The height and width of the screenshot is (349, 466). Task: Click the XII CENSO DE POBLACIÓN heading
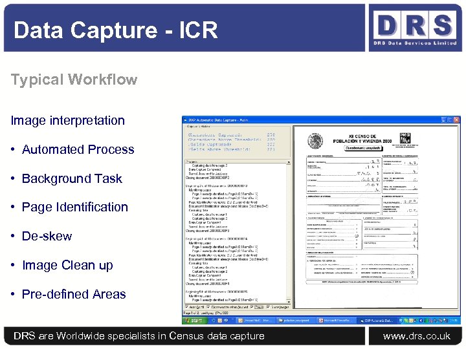pos(362,138)
